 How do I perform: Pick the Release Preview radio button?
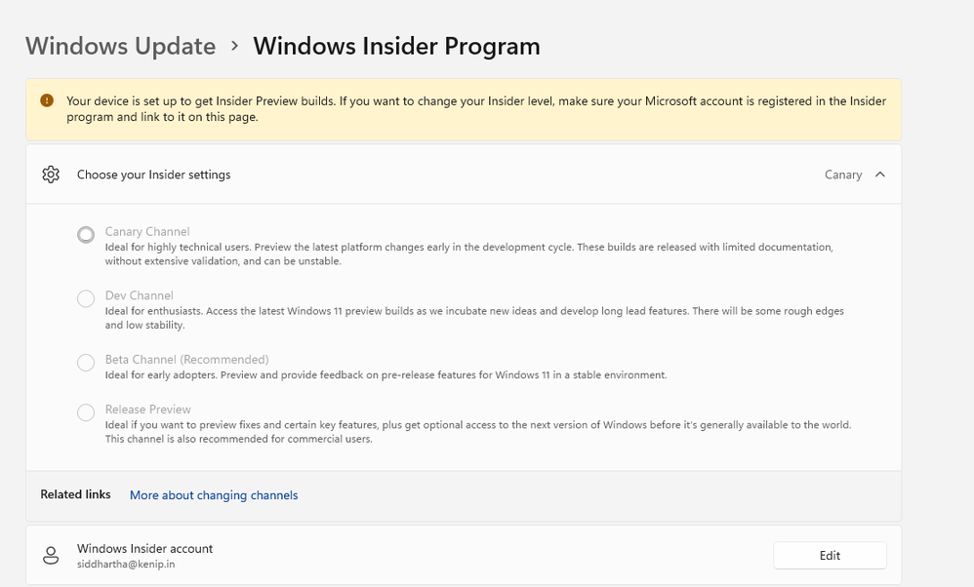(x=86, y=412)
